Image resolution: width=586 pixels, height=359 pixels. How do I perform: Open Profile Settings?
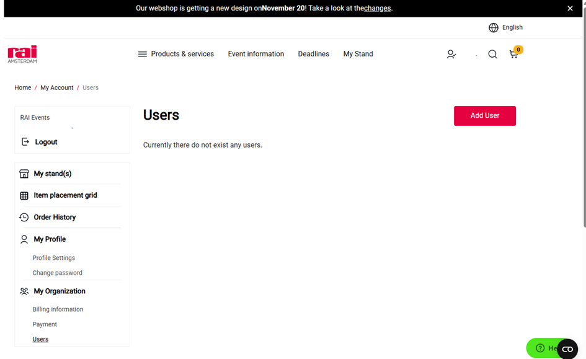tap(54, 258)
